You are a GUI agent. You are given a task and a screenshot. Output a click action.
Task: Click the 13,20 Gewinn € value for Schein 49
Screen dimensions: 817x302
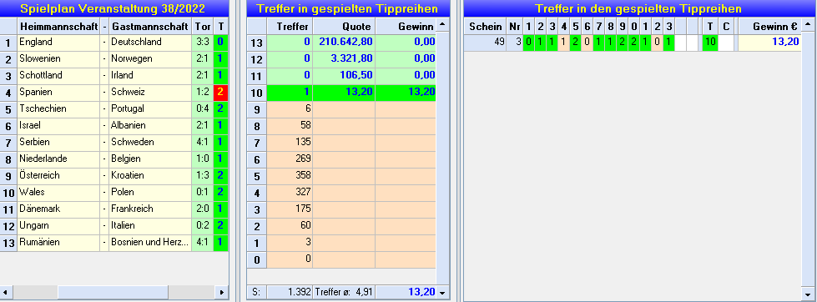769,43
